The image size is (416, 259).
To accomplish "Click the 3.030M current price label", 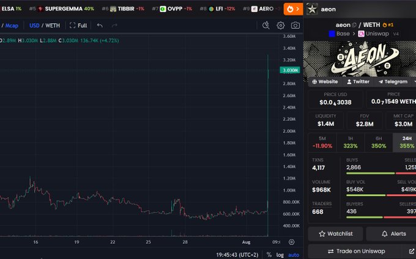I will [290, 70].
